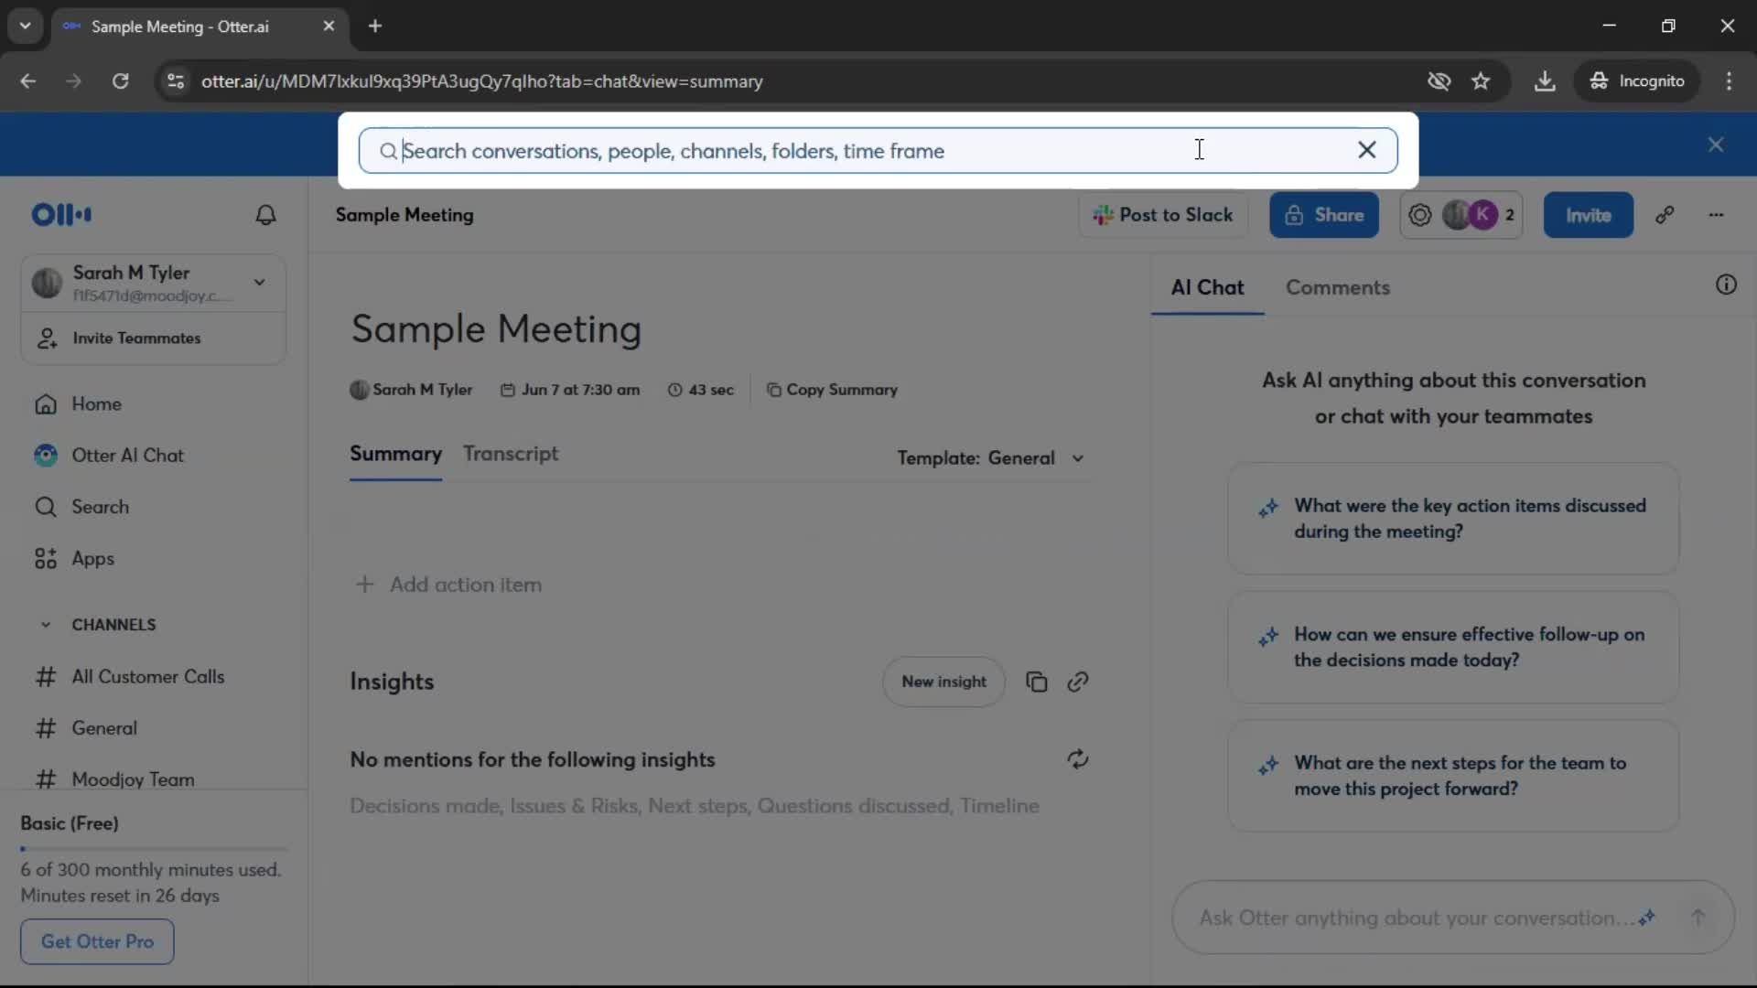Click the Post to Slack button
Viewport: 1757px width, 988px height.
[1163, 215]
